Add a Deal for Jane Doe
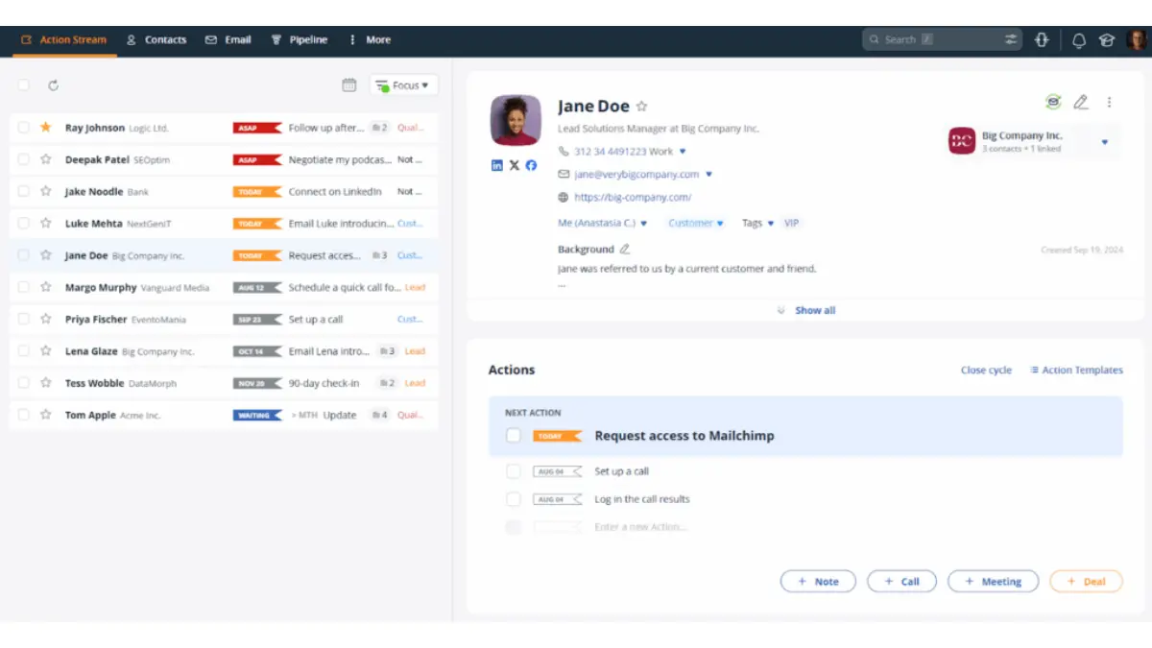Screen dimensions: 1152x648 1086,581
